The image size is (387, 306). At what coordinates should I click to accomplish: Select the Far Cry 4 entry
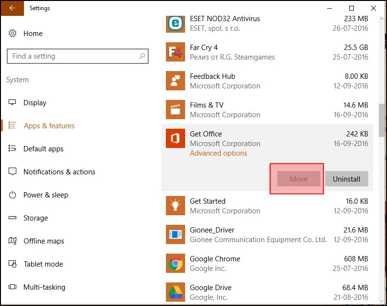267,52
